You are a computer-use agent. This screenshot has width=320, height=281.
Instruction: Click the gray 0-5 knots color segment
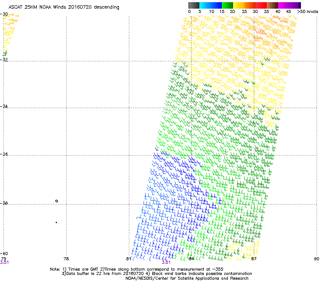194,5
